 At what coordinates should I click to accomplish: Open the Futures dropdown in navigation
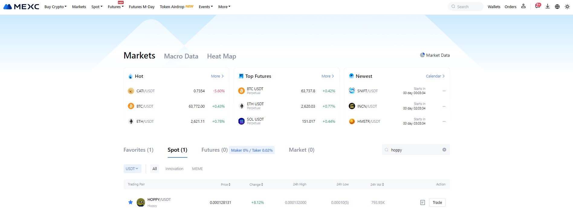115,7
